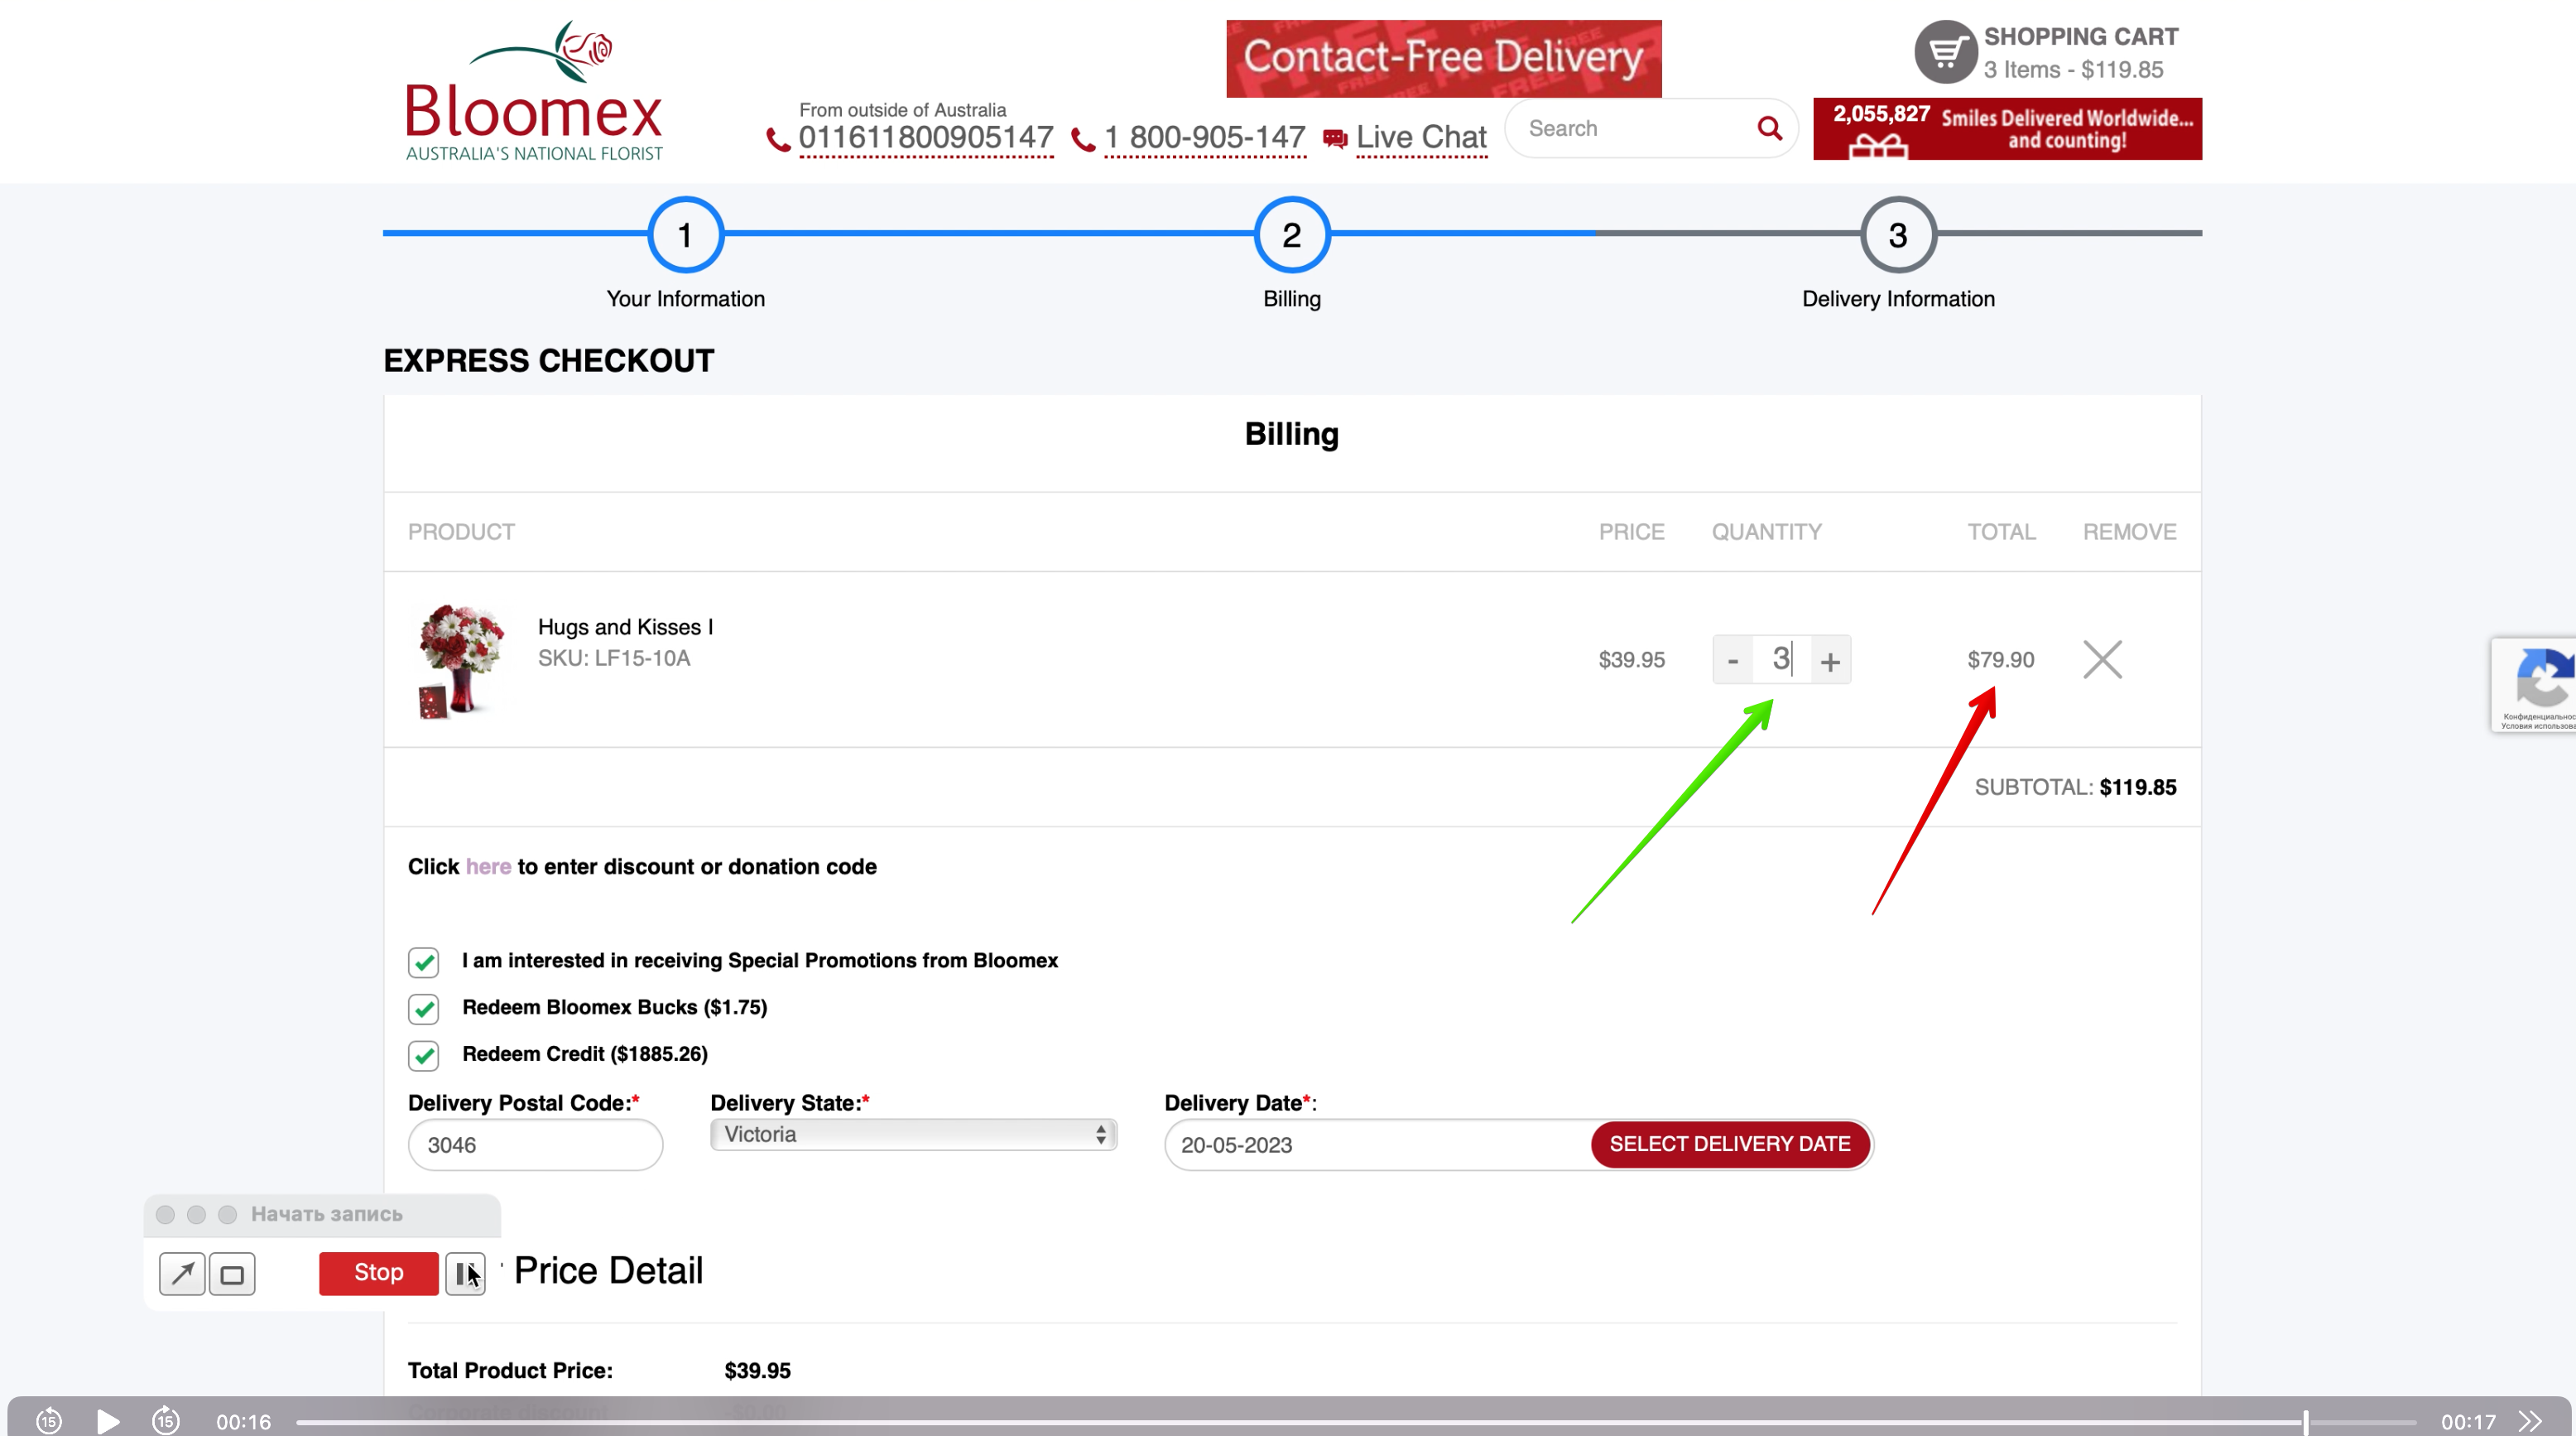Click 'here' to enter discount code

tap(488, 866)
